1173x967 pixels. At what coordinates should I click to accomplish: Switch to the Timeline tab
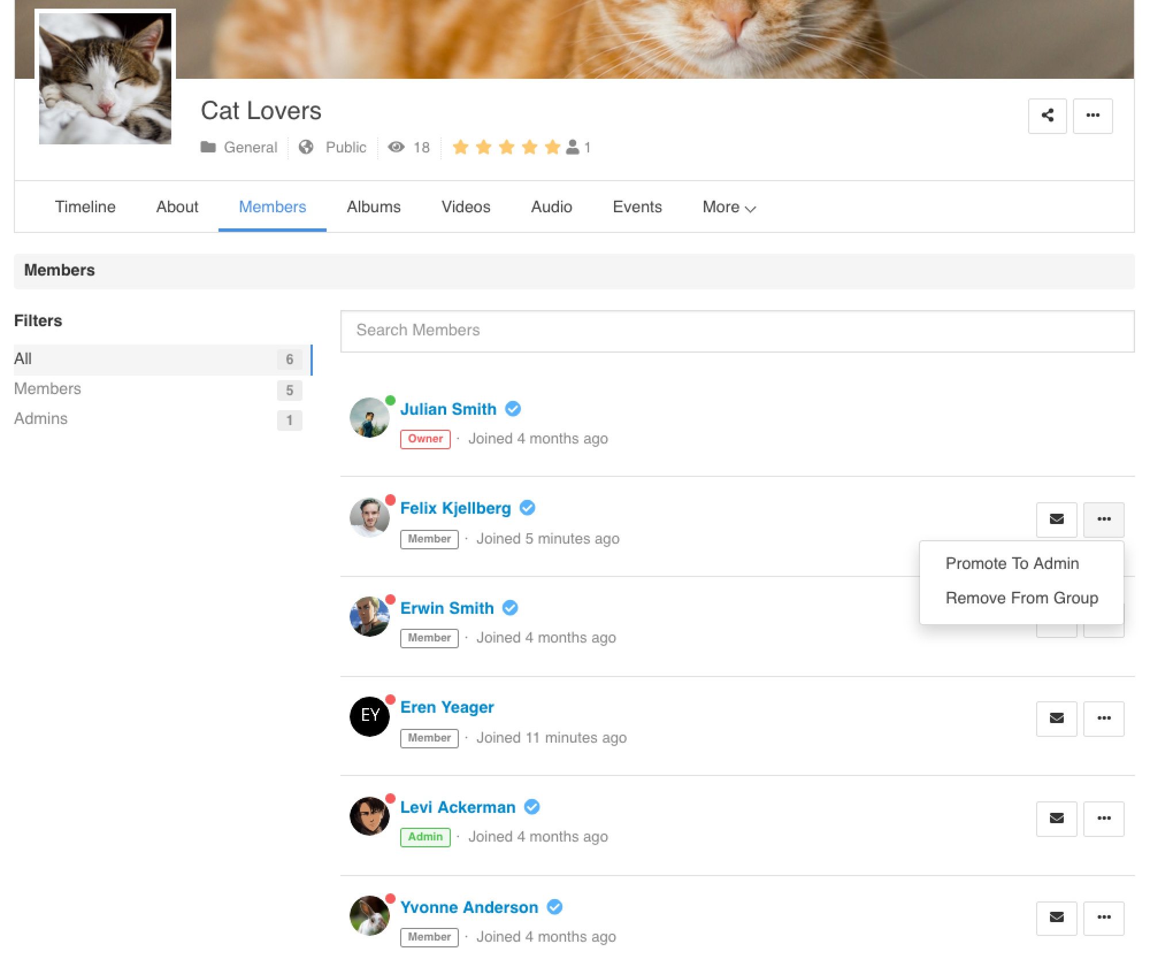click(85, 207)
